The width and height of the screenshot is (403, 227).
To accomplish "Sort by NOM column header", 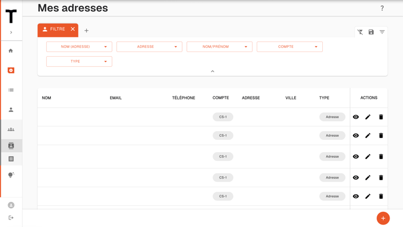I will [x=46, y=98].
